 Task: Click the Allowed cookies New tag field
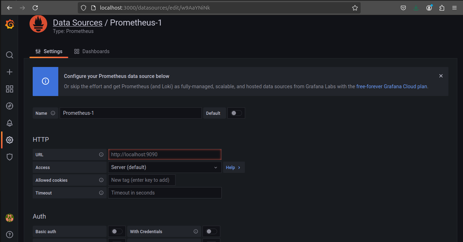pyautogui.click(x=142, y=180)
